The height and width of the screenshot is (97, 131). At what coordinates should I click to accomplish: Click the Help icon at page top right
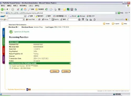[122, 23]
